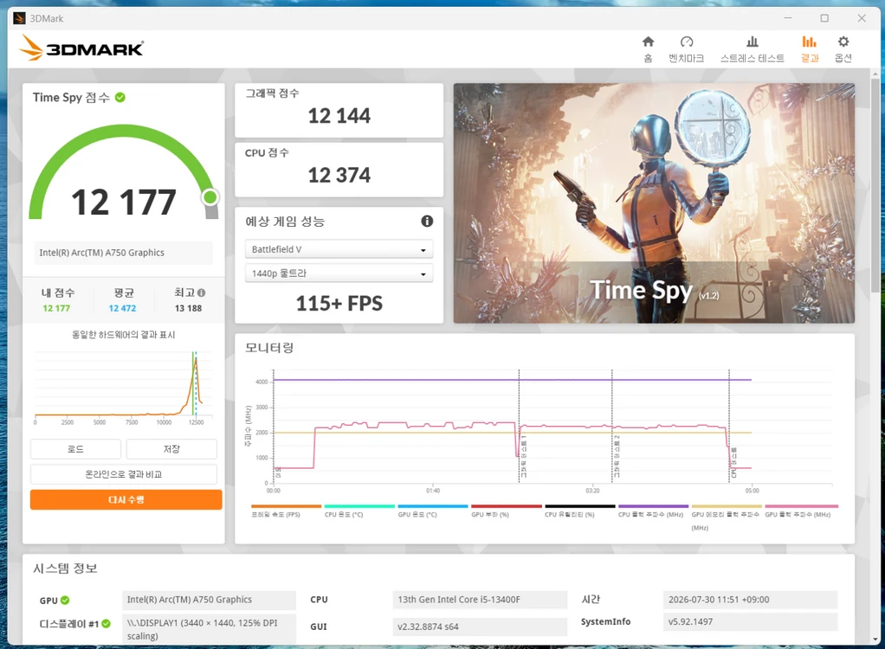Open the Benchmark (벤치마크) tab
This screenshot has width=885, height=649.
pyautogui.click(x=687, y=49)
